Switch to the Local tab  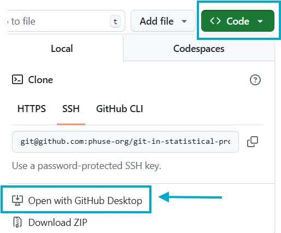(x=62, y=49)
